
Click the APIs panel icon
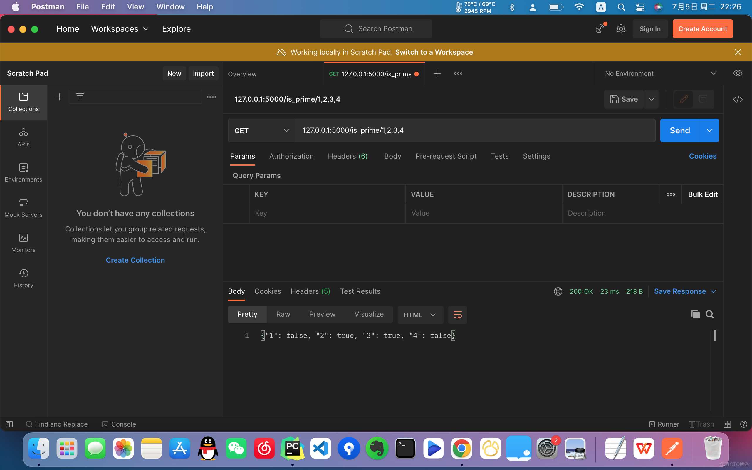pos(23,137)
